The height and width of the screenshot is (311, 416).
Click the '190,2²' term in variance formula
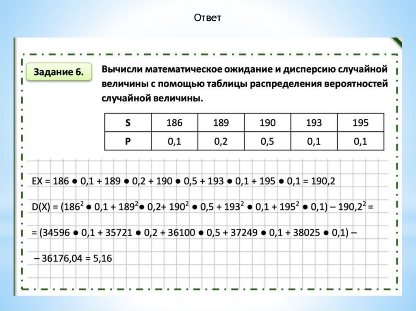click(x=352, y=207)
